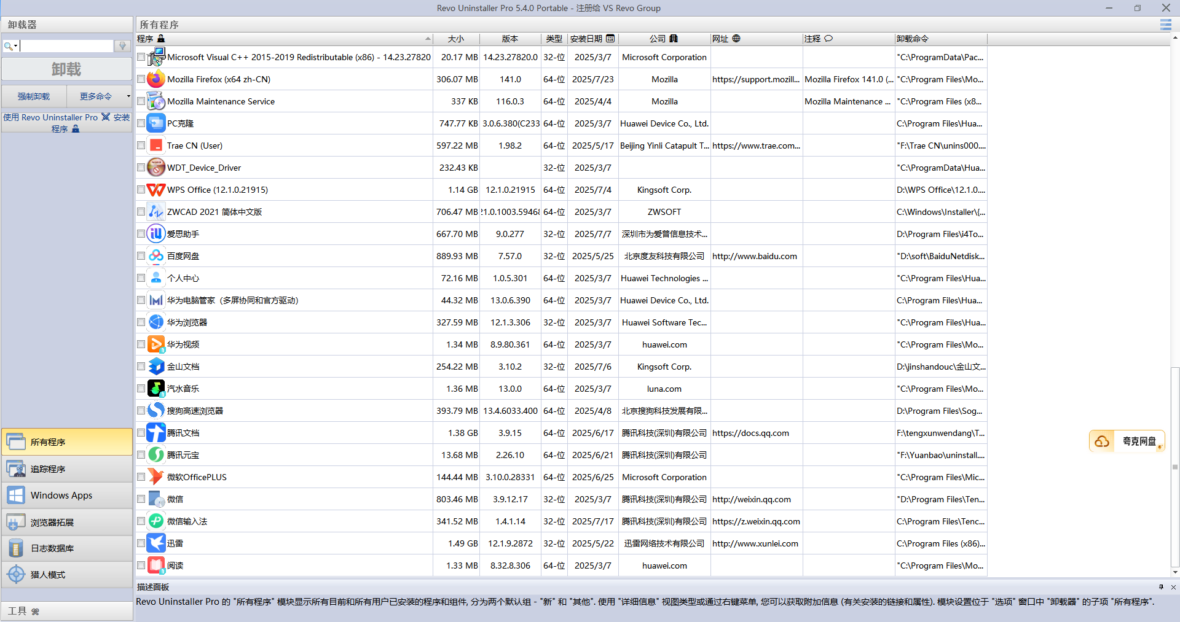Click the 卸载 uninstall button
This screenshot has width=1180, height=622.
pos(66,69)
